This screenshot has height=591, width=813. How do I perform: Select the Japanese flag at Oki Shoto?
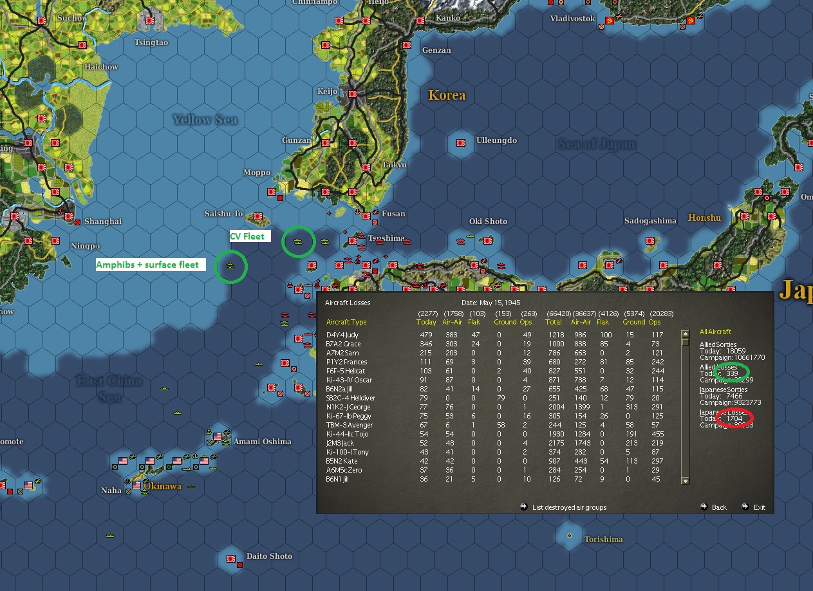point(489,241)
